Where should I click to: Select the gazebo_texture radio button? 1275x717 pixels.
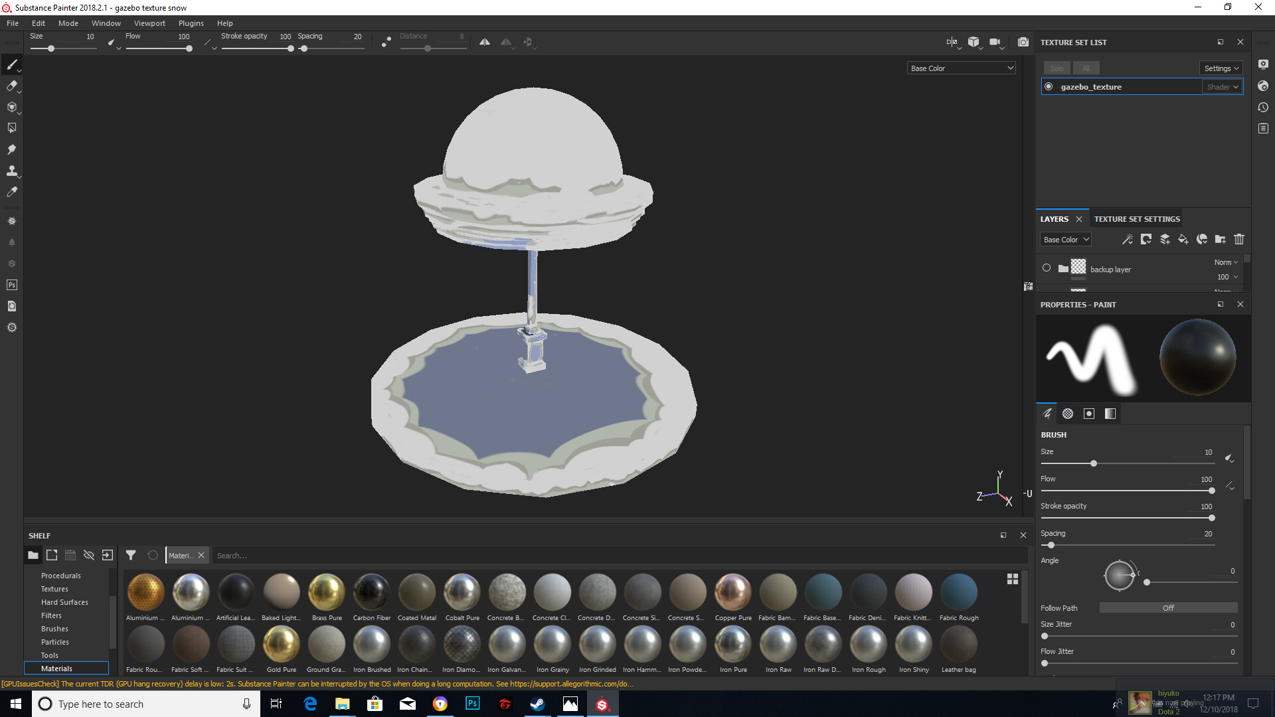point(1049,86)
